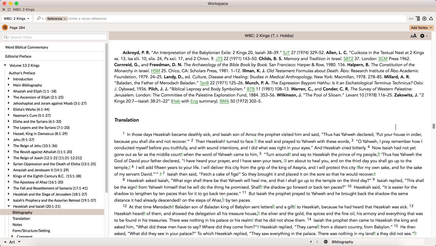The image size is (436, 246).
Task: Click the wavy analytics graph icon
Action: (411, 19)
